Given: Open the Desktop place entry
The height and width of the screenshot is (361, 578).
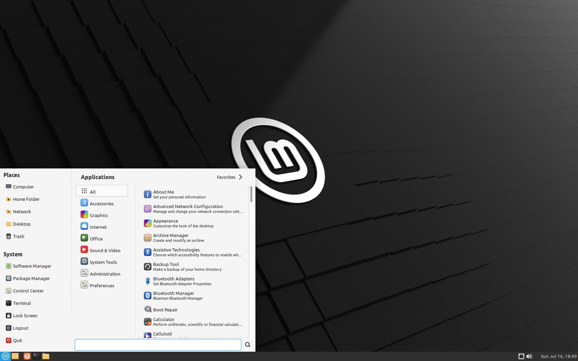Looking at the screenshot, I should point(18,224).
